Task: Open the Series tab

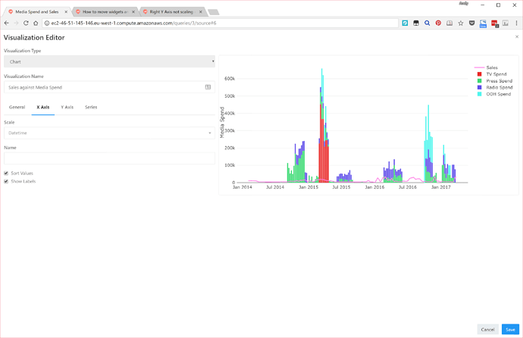Action: (91, 107)
